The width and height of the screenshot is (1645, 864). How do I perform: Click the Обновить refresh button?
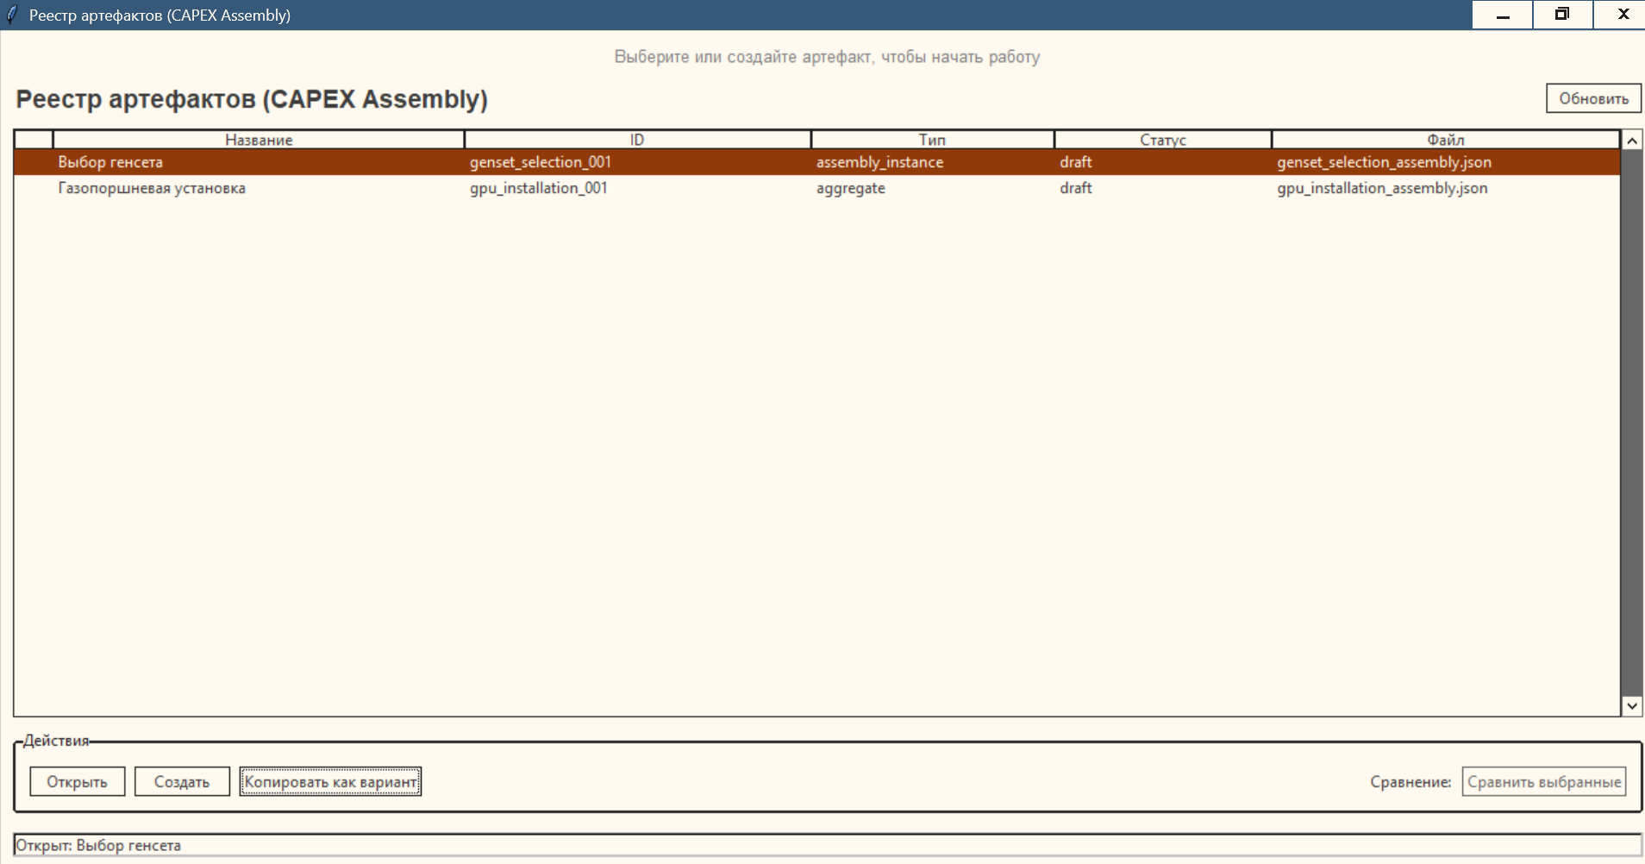(1592, 98)
